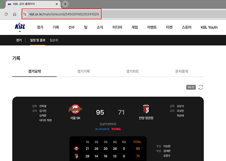Click the small Knights logo in quarter table
This screenshot has height=161, width=226.
point(76,148)
